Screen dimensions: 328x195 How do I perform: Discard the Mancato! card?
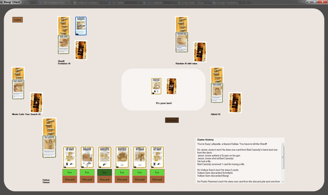(x=105, y=180)
